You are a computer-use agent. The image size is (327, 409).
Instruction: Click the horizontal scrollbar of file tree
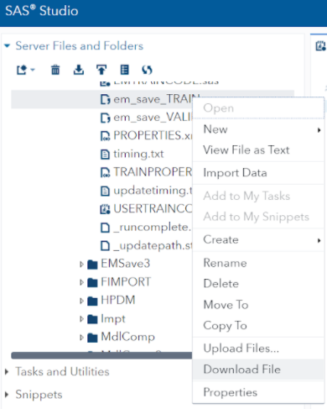(x=101, y=355)
